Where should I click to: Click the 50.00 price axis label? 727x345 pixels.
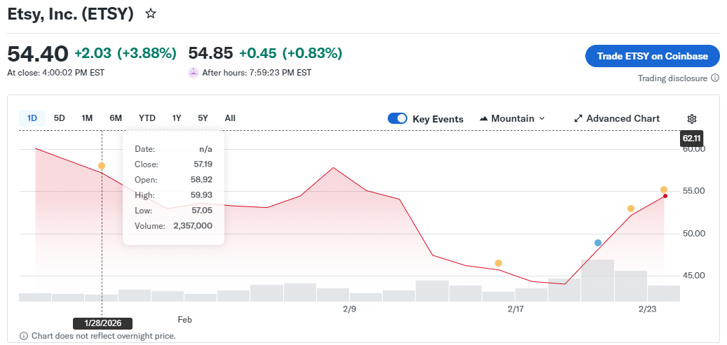coord(693,234)
